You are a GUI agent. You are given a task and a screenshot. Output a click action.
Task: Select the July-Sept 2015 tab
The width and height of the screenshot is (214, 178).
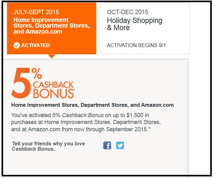(x=51, y=29)
